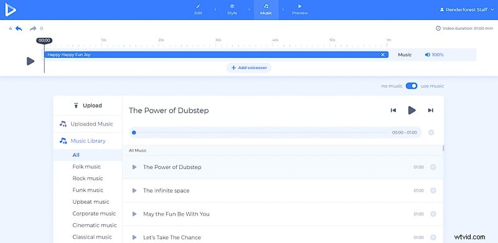The image size is (498, 243).
Task: Click the Upload button
Action: (88, 106)
